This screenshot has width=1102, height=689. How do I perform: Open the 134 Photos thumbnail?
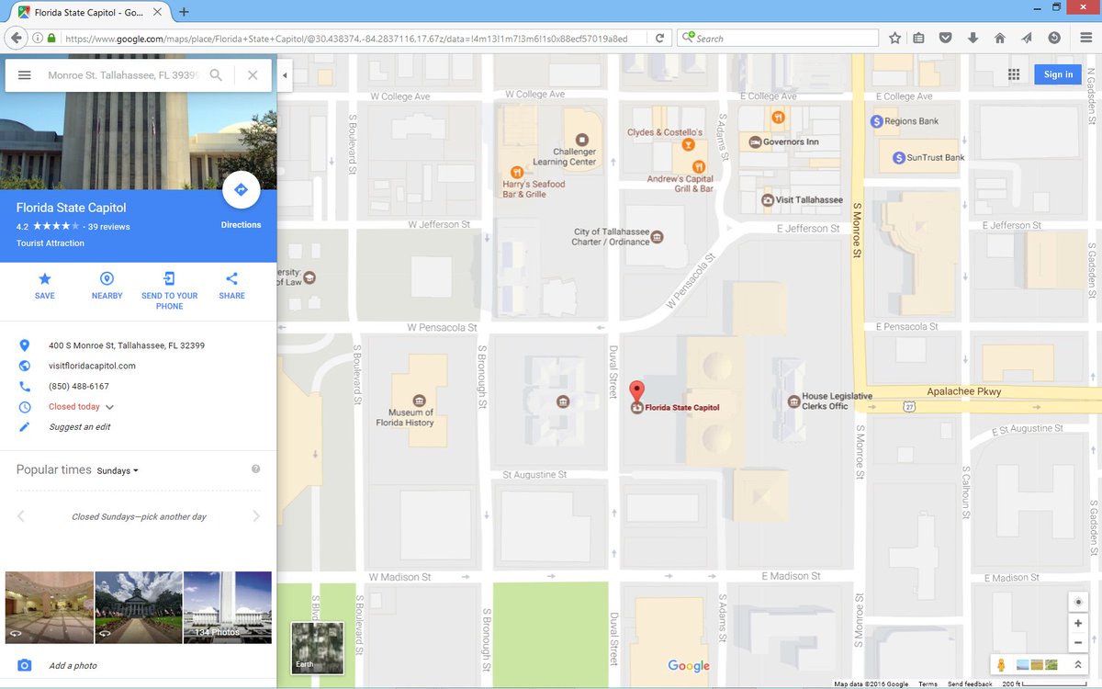coord(228,606)
